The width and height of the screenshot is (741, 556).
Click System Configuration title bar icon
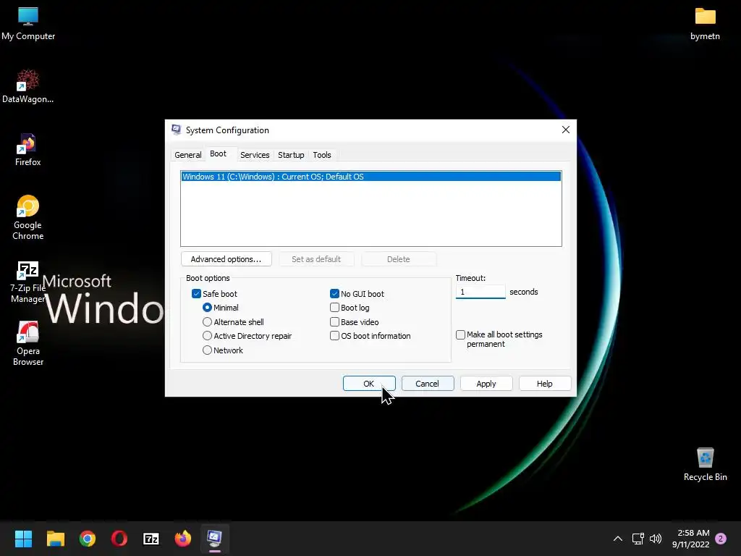[177, 130]
